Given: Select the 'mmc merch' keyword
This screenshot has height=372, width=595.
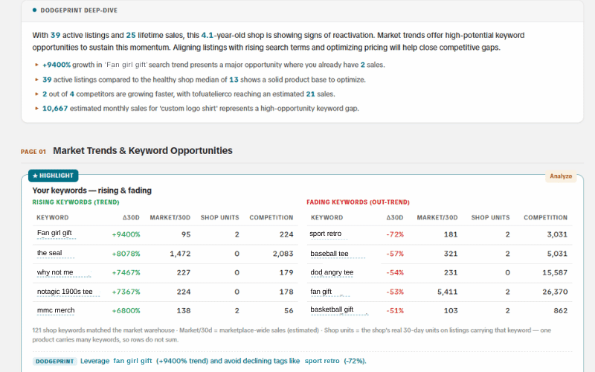Looking at the screenshot, I should [56, 310].
